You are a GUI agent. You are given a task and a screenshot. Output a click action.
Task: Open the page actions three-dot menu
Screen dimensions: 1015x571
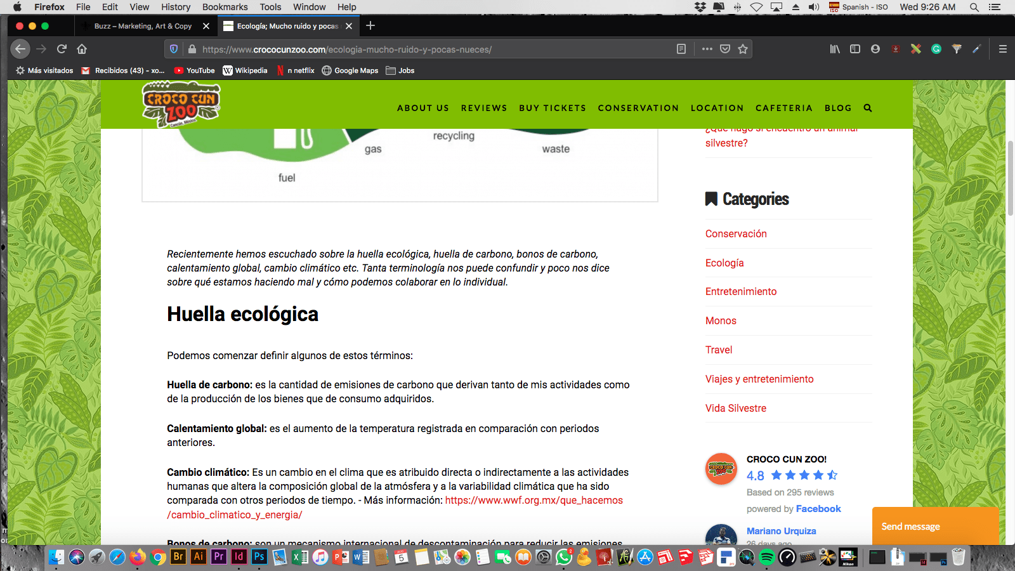point(707,49)
